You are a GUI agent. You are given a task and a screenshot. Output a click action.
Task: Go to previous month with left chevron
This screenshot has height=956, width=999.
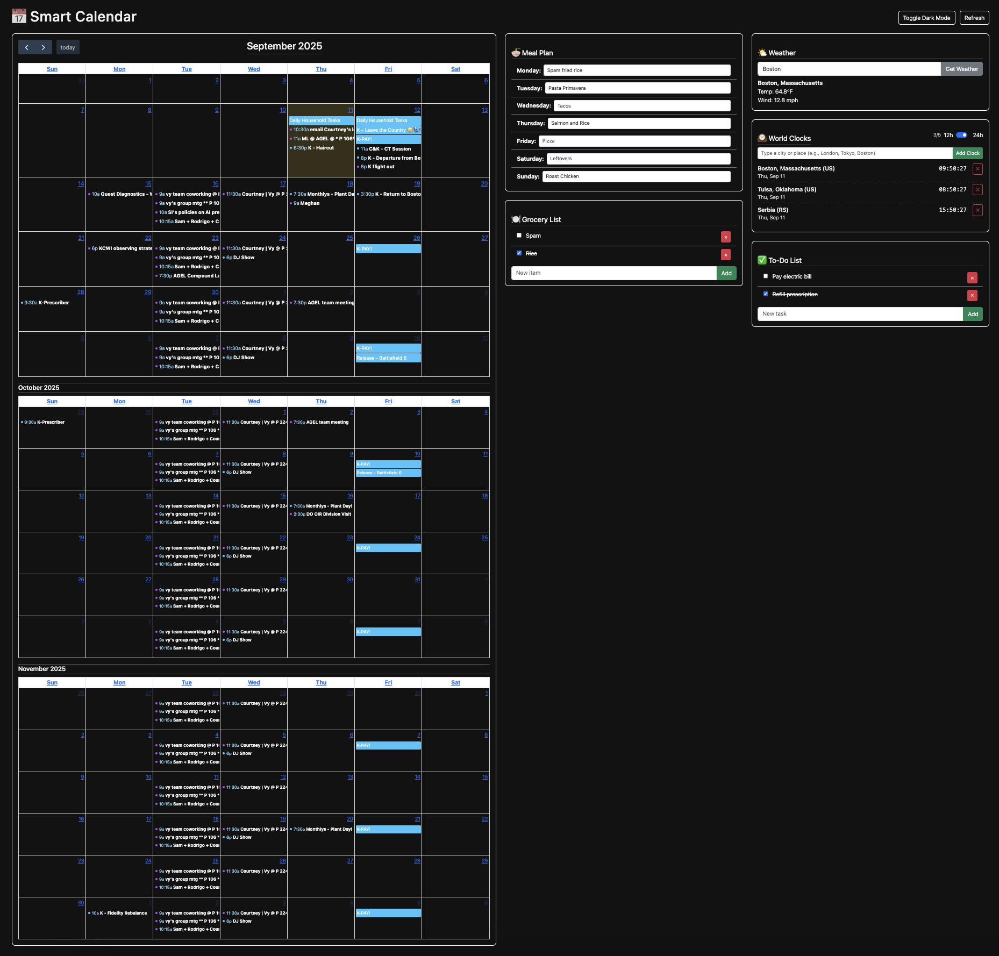point(27,47)
